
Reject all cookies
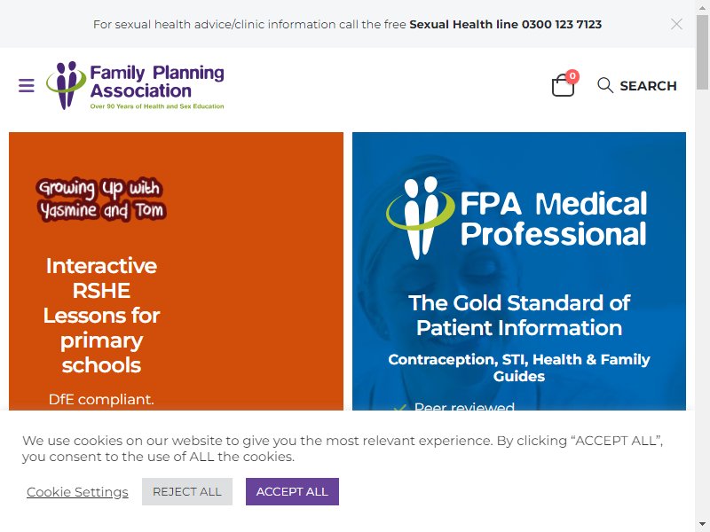187,492
